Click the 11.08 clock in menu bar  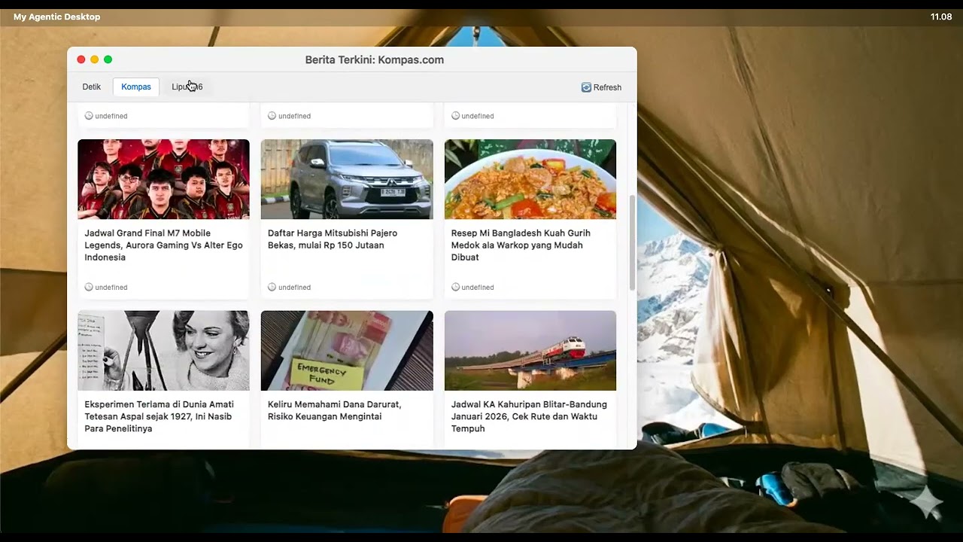tap(941, 17)
